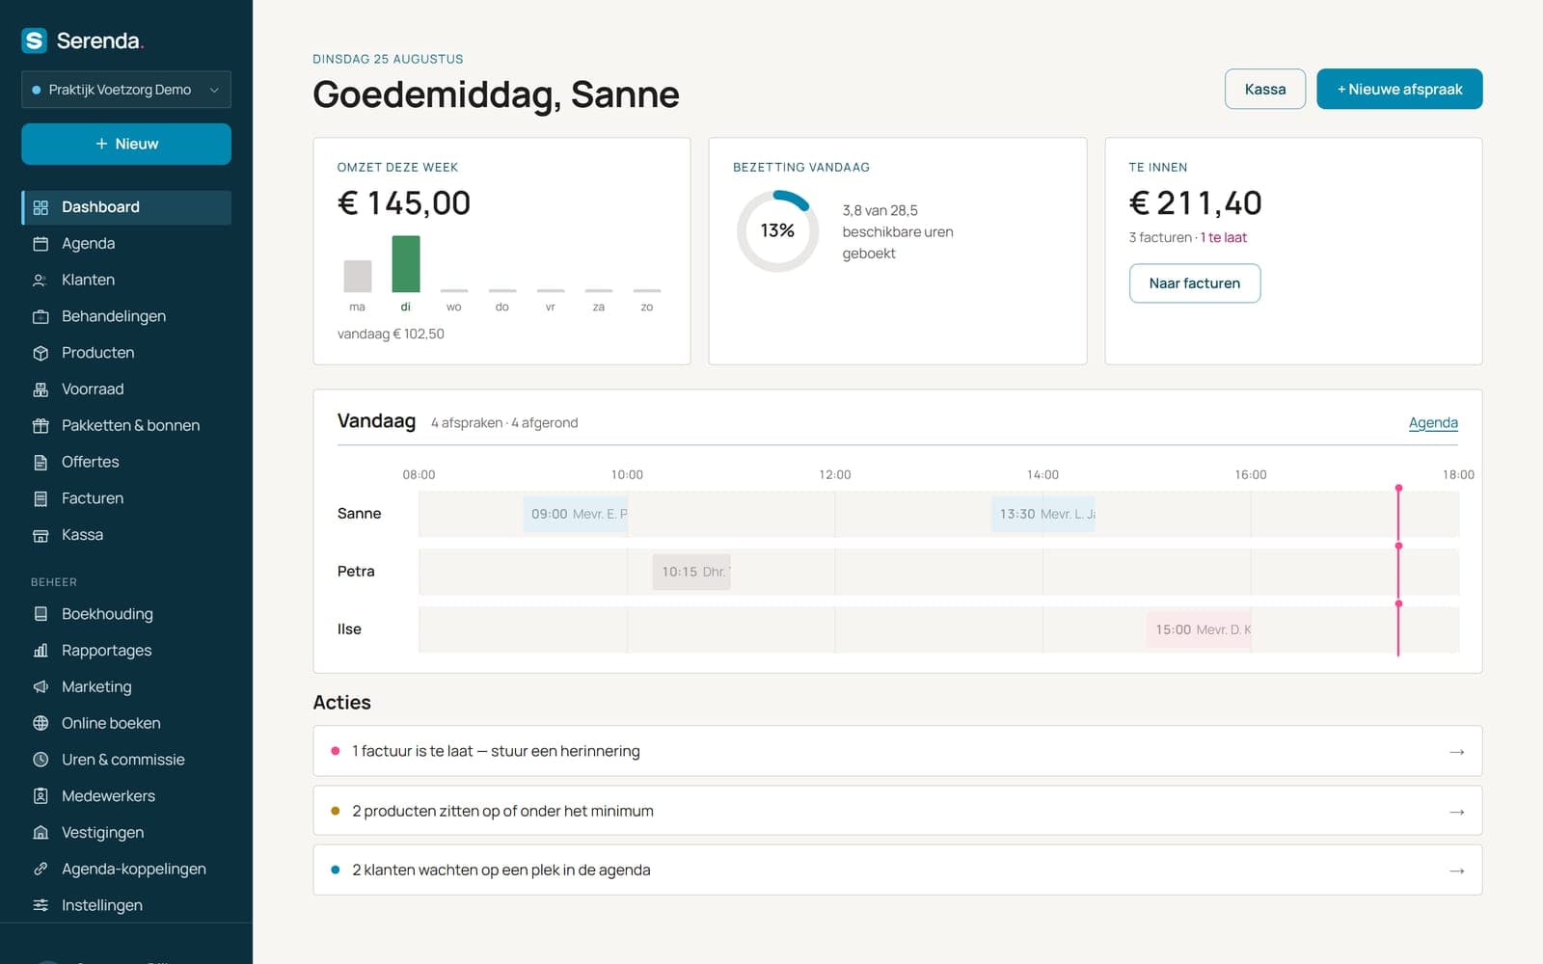Click arrow on products minimum action

point(1457,812)
